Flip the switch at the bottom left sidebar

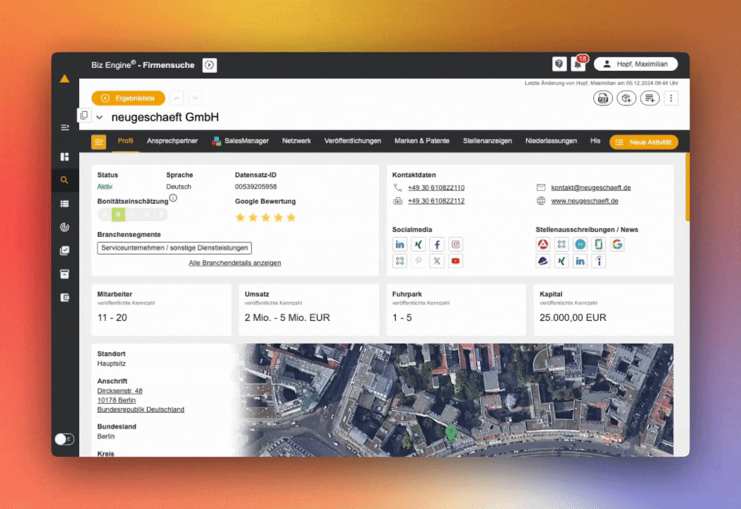pos(64,439)
